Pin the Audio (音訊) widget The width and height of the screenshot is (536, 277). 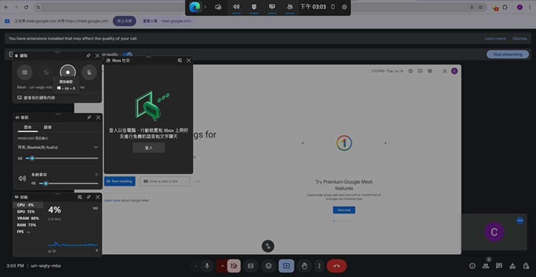(89, 117)
